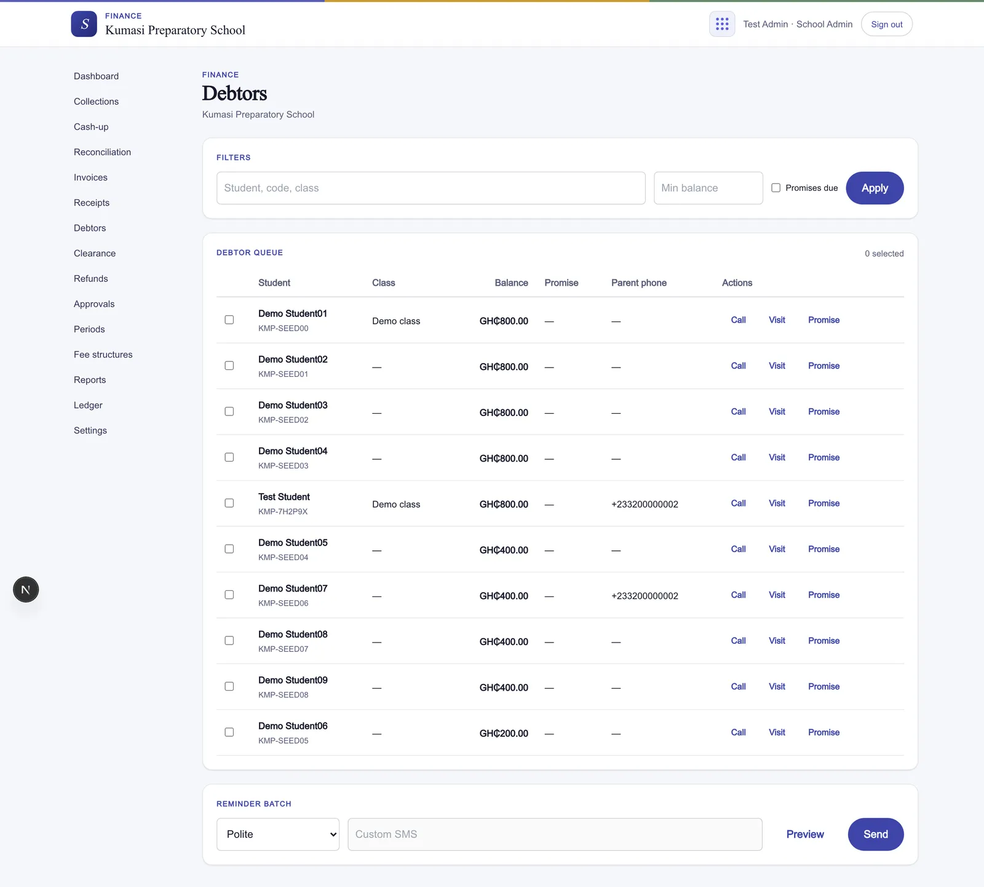Image resolution: width=984 pixels, height=887 pixels.
Task: Check the Demo Student09 checkbox
Action: (229, 686)
